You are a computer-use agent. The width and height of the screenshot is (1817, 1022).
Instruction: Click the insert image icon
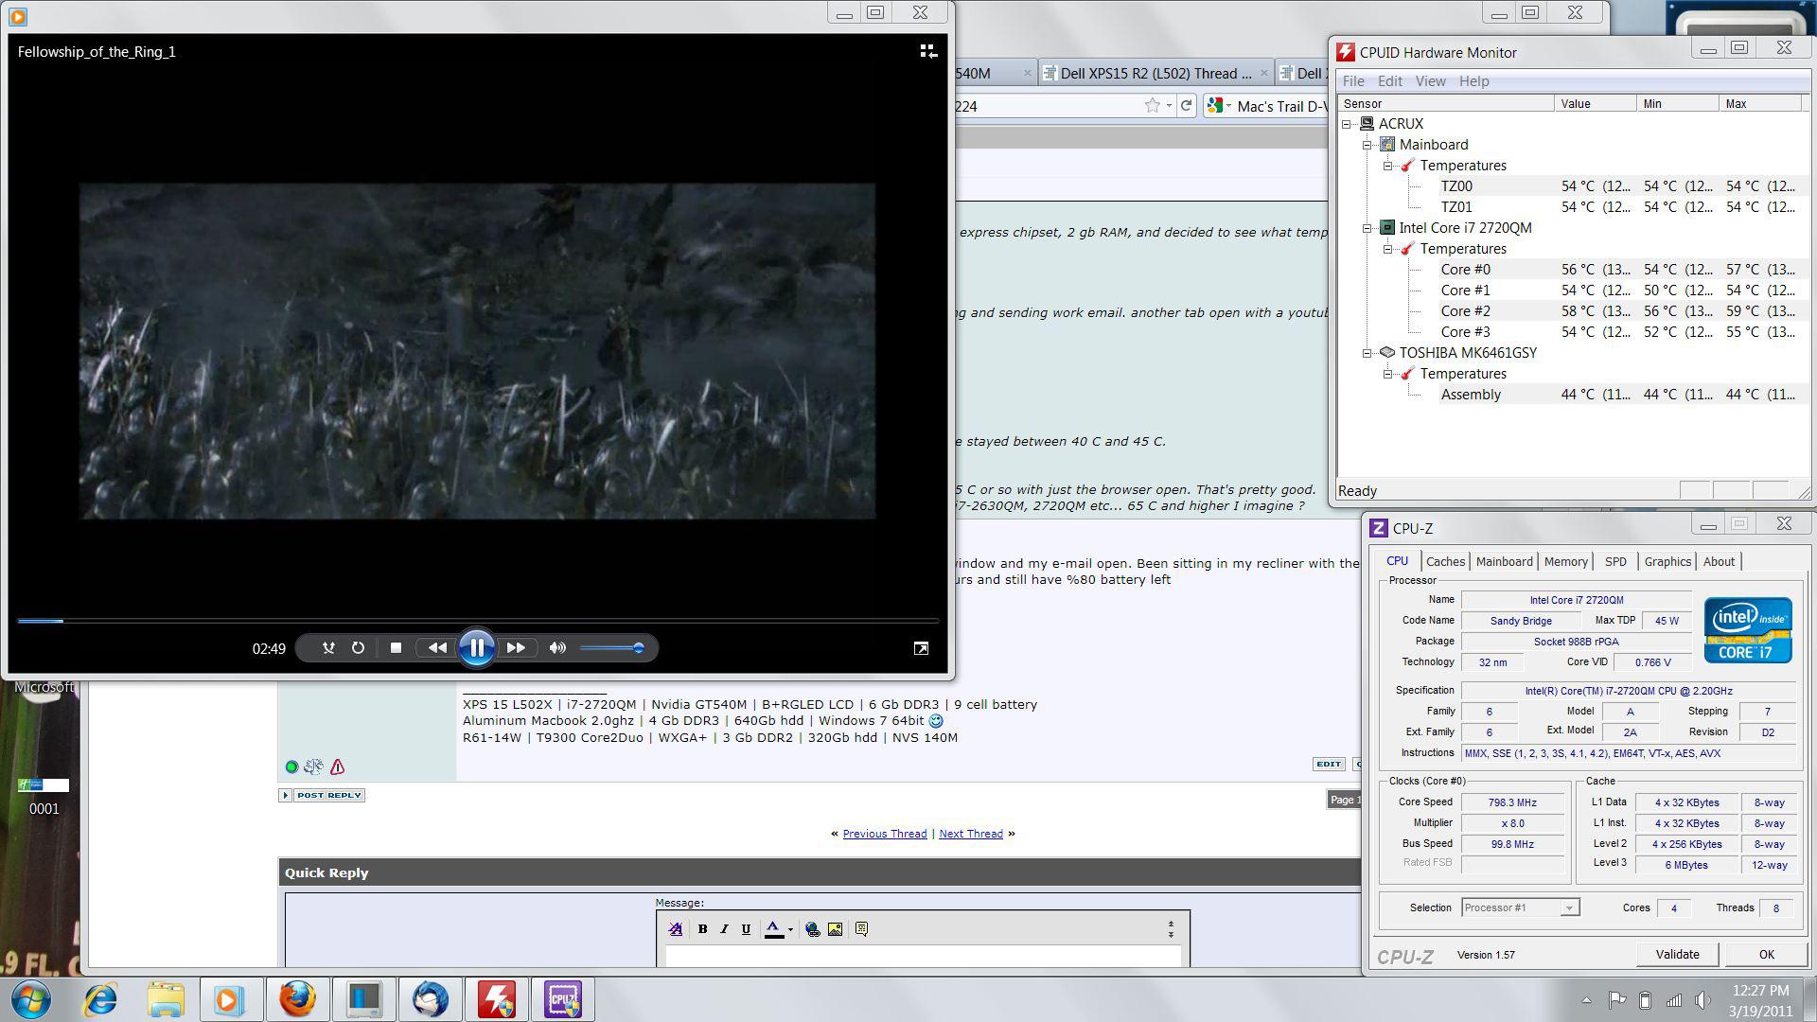835,929
